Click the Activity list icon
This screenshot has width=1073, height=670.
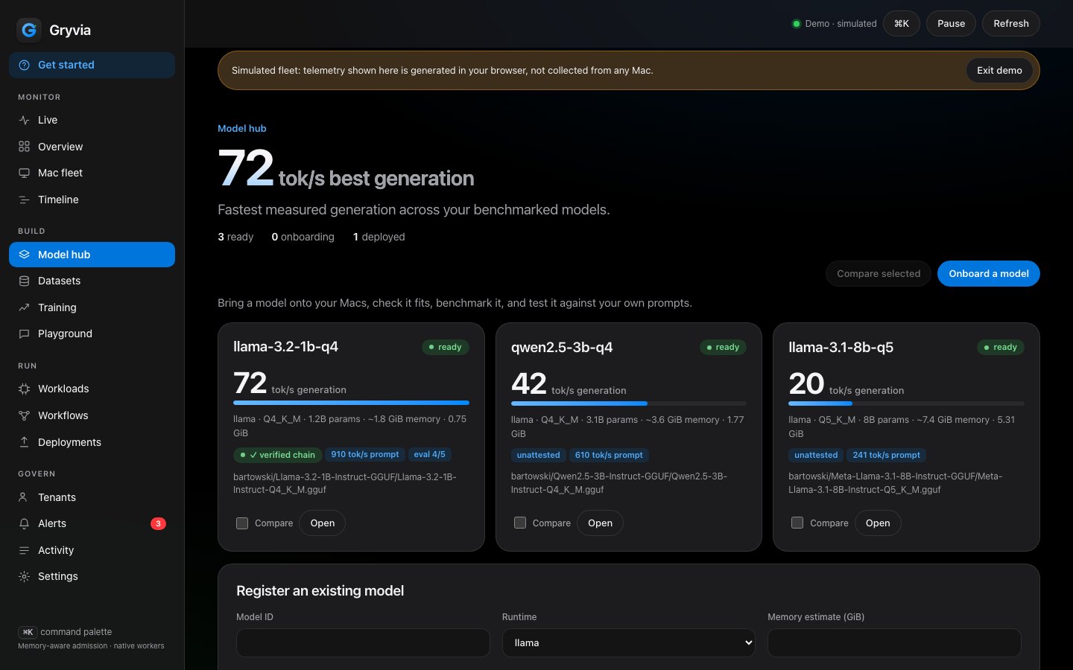25,550
